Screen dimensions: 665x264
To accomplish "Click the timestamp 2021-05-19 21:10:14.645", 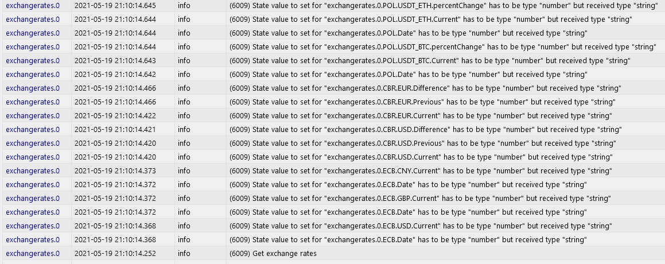I will (x=115, y=6).
